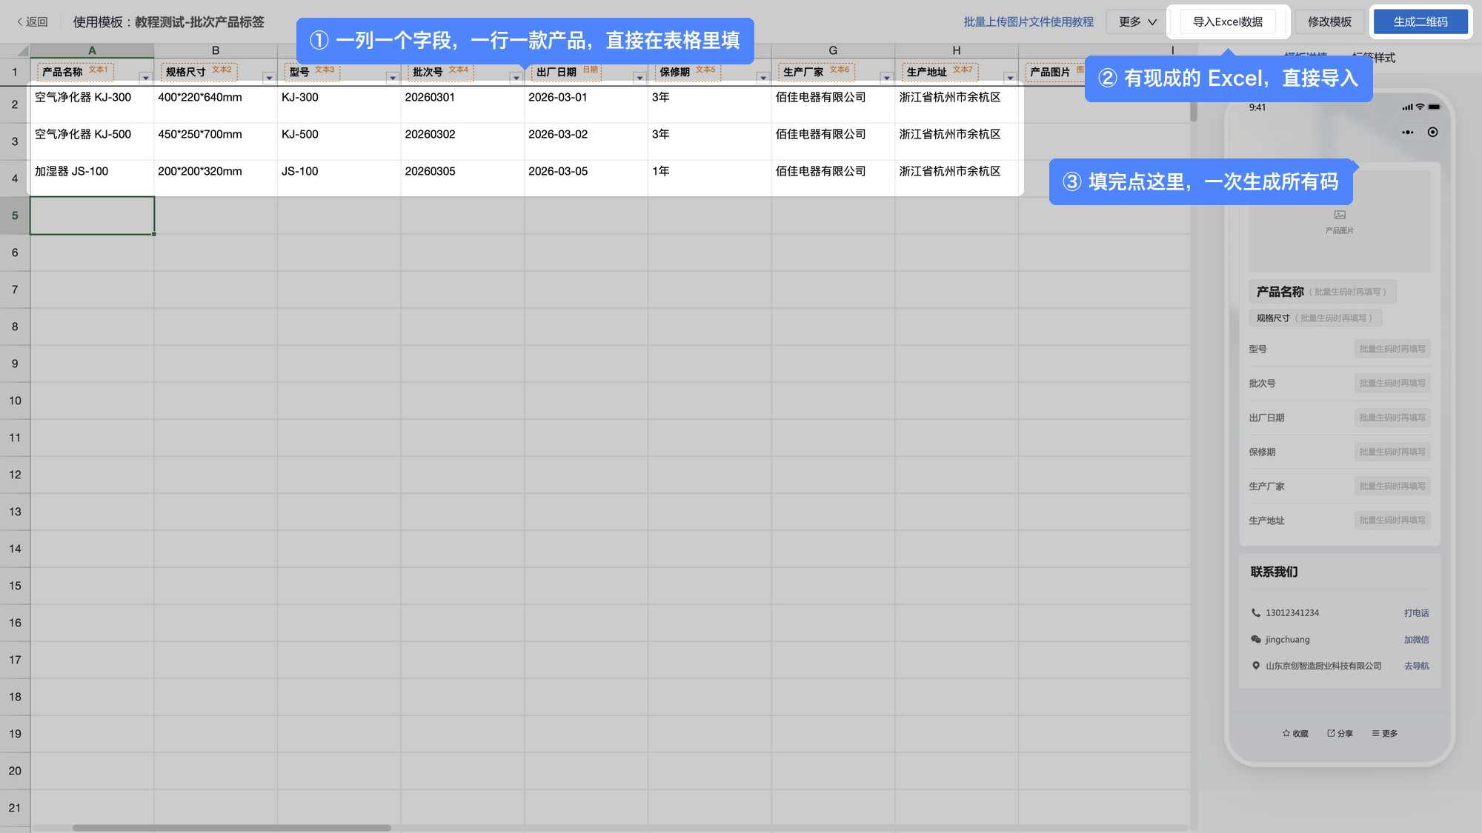This screenshot has width=1482, height=833.
Task: Click the blue 生成二维码 button
Action: pos(1420,21)
